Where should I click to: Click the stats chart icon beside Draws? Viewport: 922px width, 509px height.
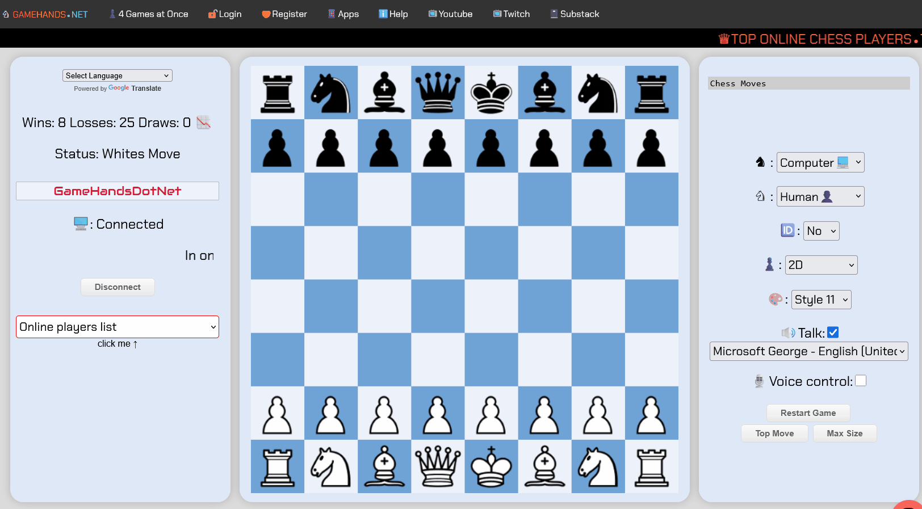tap(204, 123)
